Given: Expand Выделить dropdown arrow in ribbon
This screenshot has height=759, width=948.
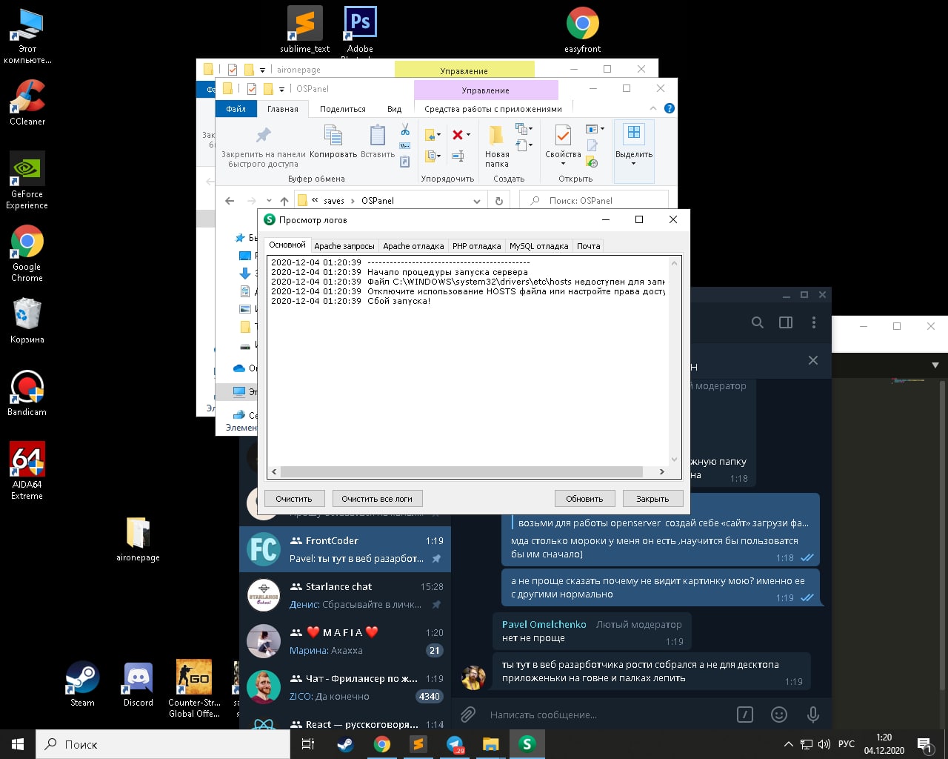Looking at the screenshot, I should [x=633, y=164].
